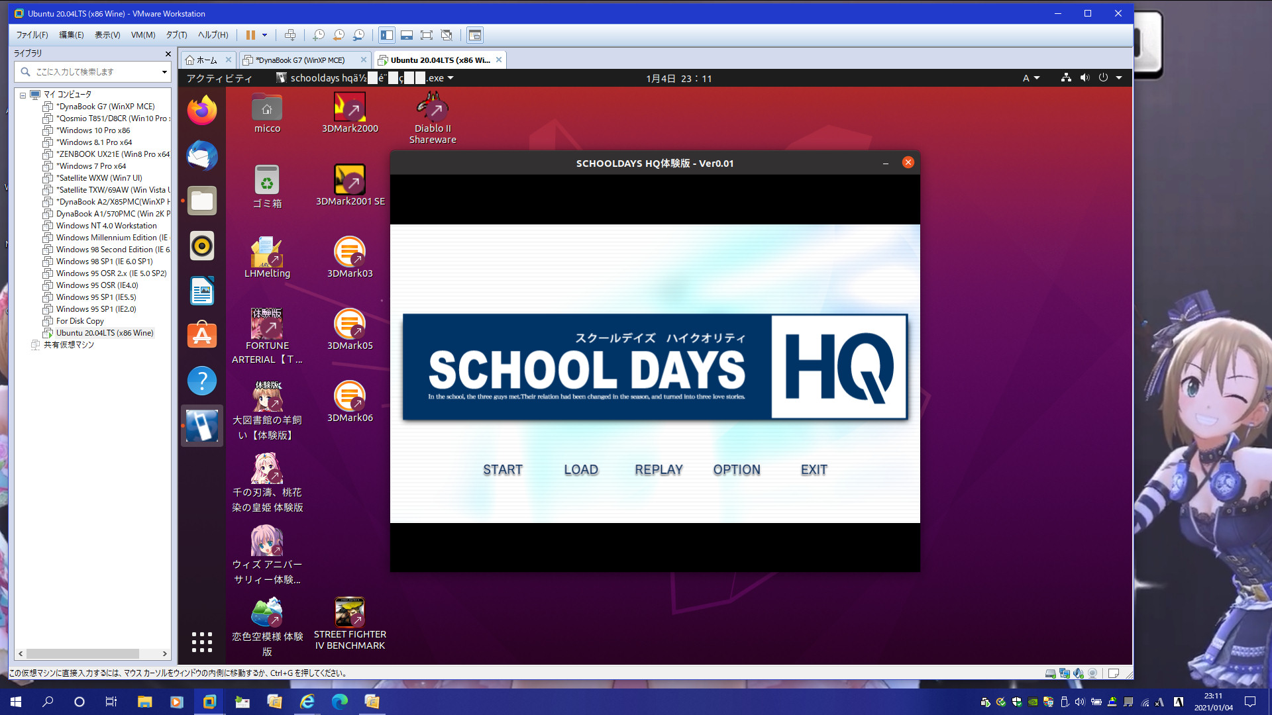1272x715 pixels.
Task: Revert the VM to the previous snapshot
Action: [339, 35]
